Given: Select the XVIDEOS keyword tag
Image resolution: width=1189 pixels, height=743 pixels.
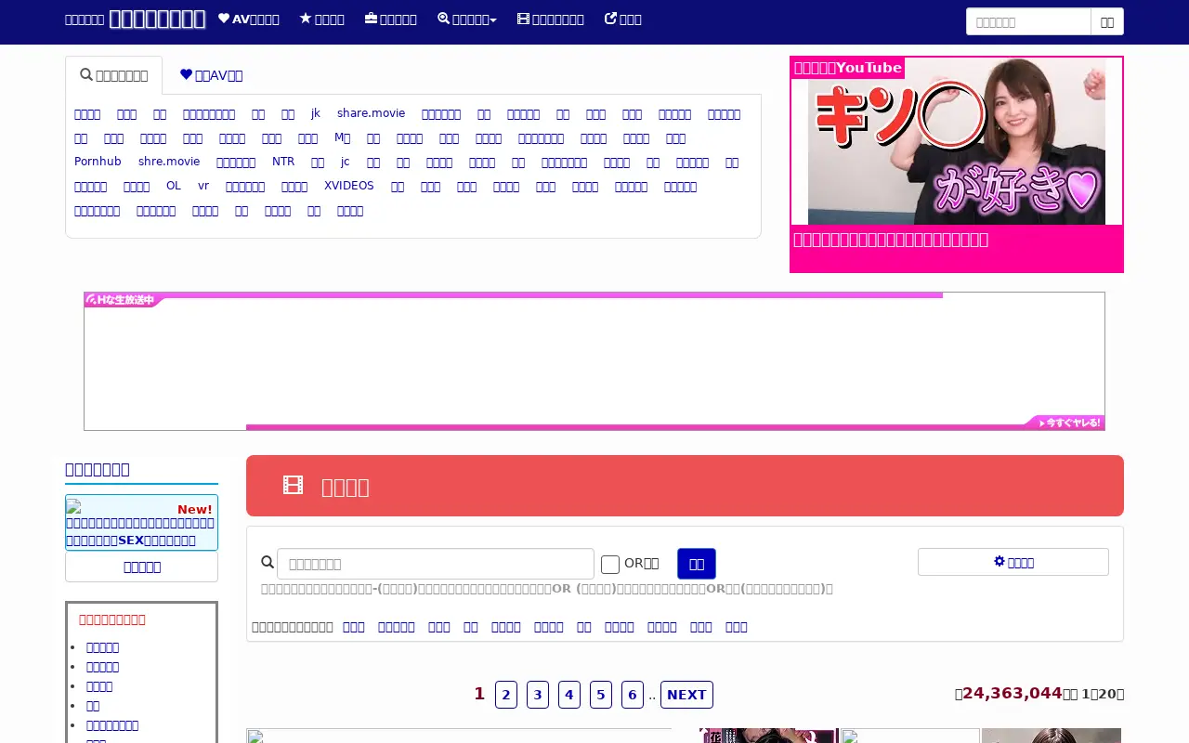Looking at the screenshot, I should (349, 186).
